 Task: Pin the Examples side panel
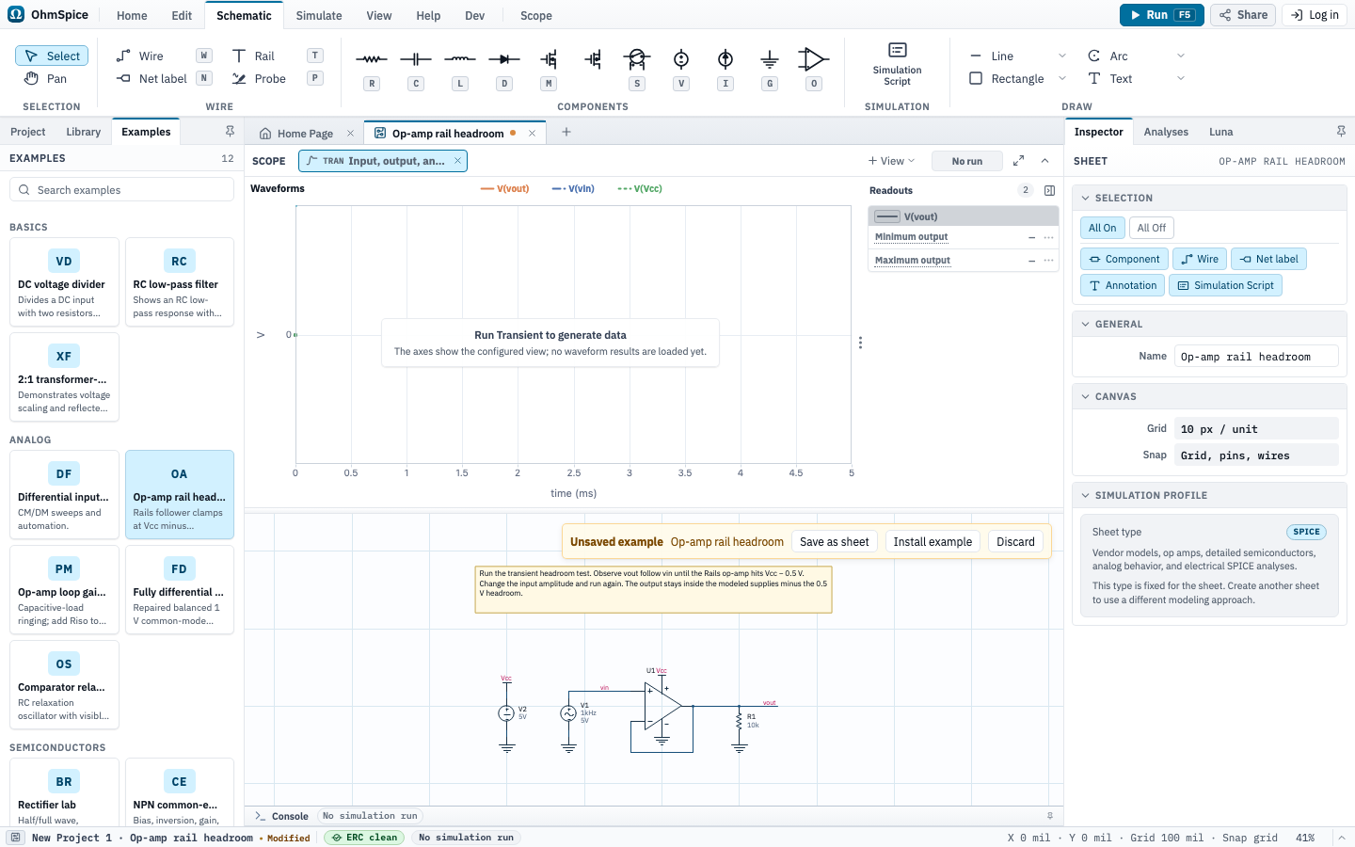230,132
